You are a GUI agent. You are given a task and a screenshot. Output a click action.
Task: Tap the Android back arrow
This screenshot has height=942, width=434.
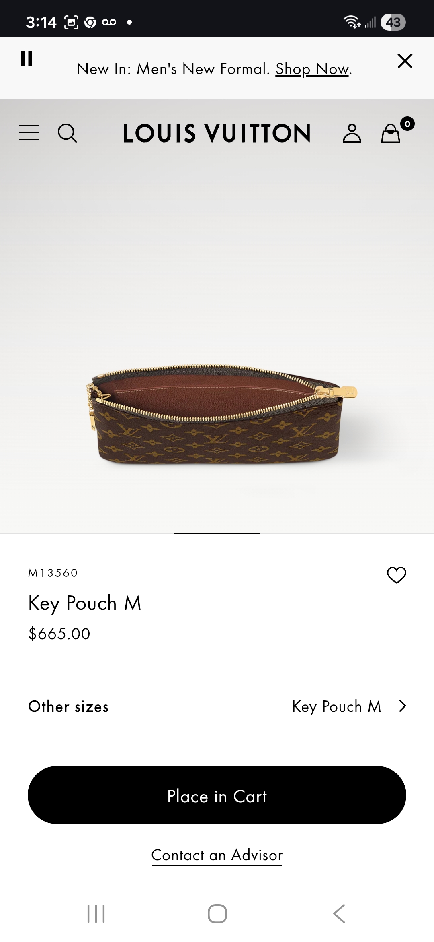[339, 914]
